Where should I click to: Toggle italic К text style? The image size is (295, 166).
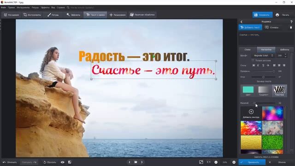click(258, 65)
